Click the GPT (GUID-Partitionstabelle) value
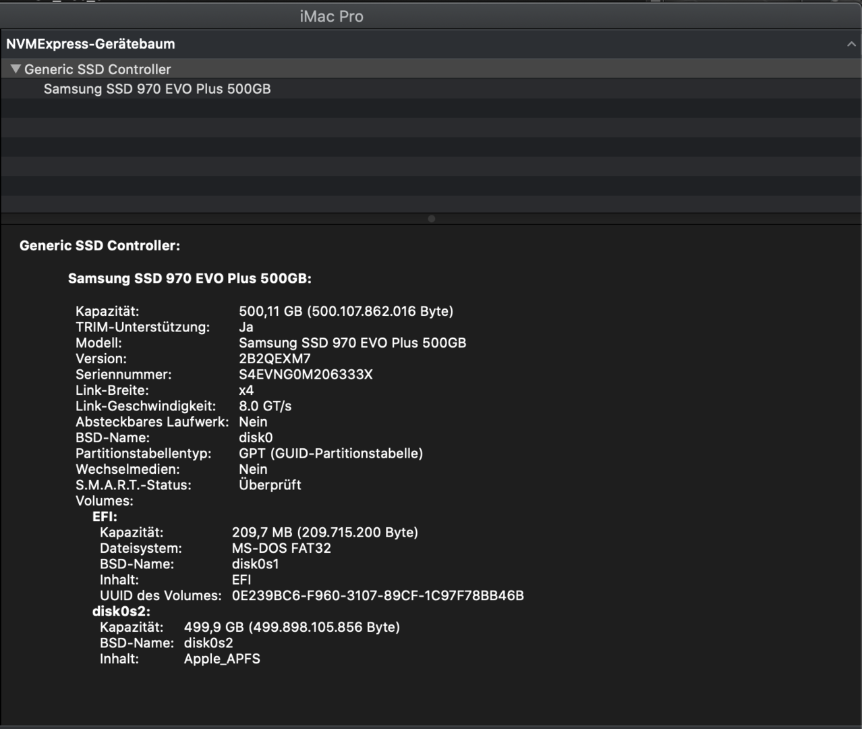This screenshot has width=862, height=729. pyautogui.click(x=331, y=454)
